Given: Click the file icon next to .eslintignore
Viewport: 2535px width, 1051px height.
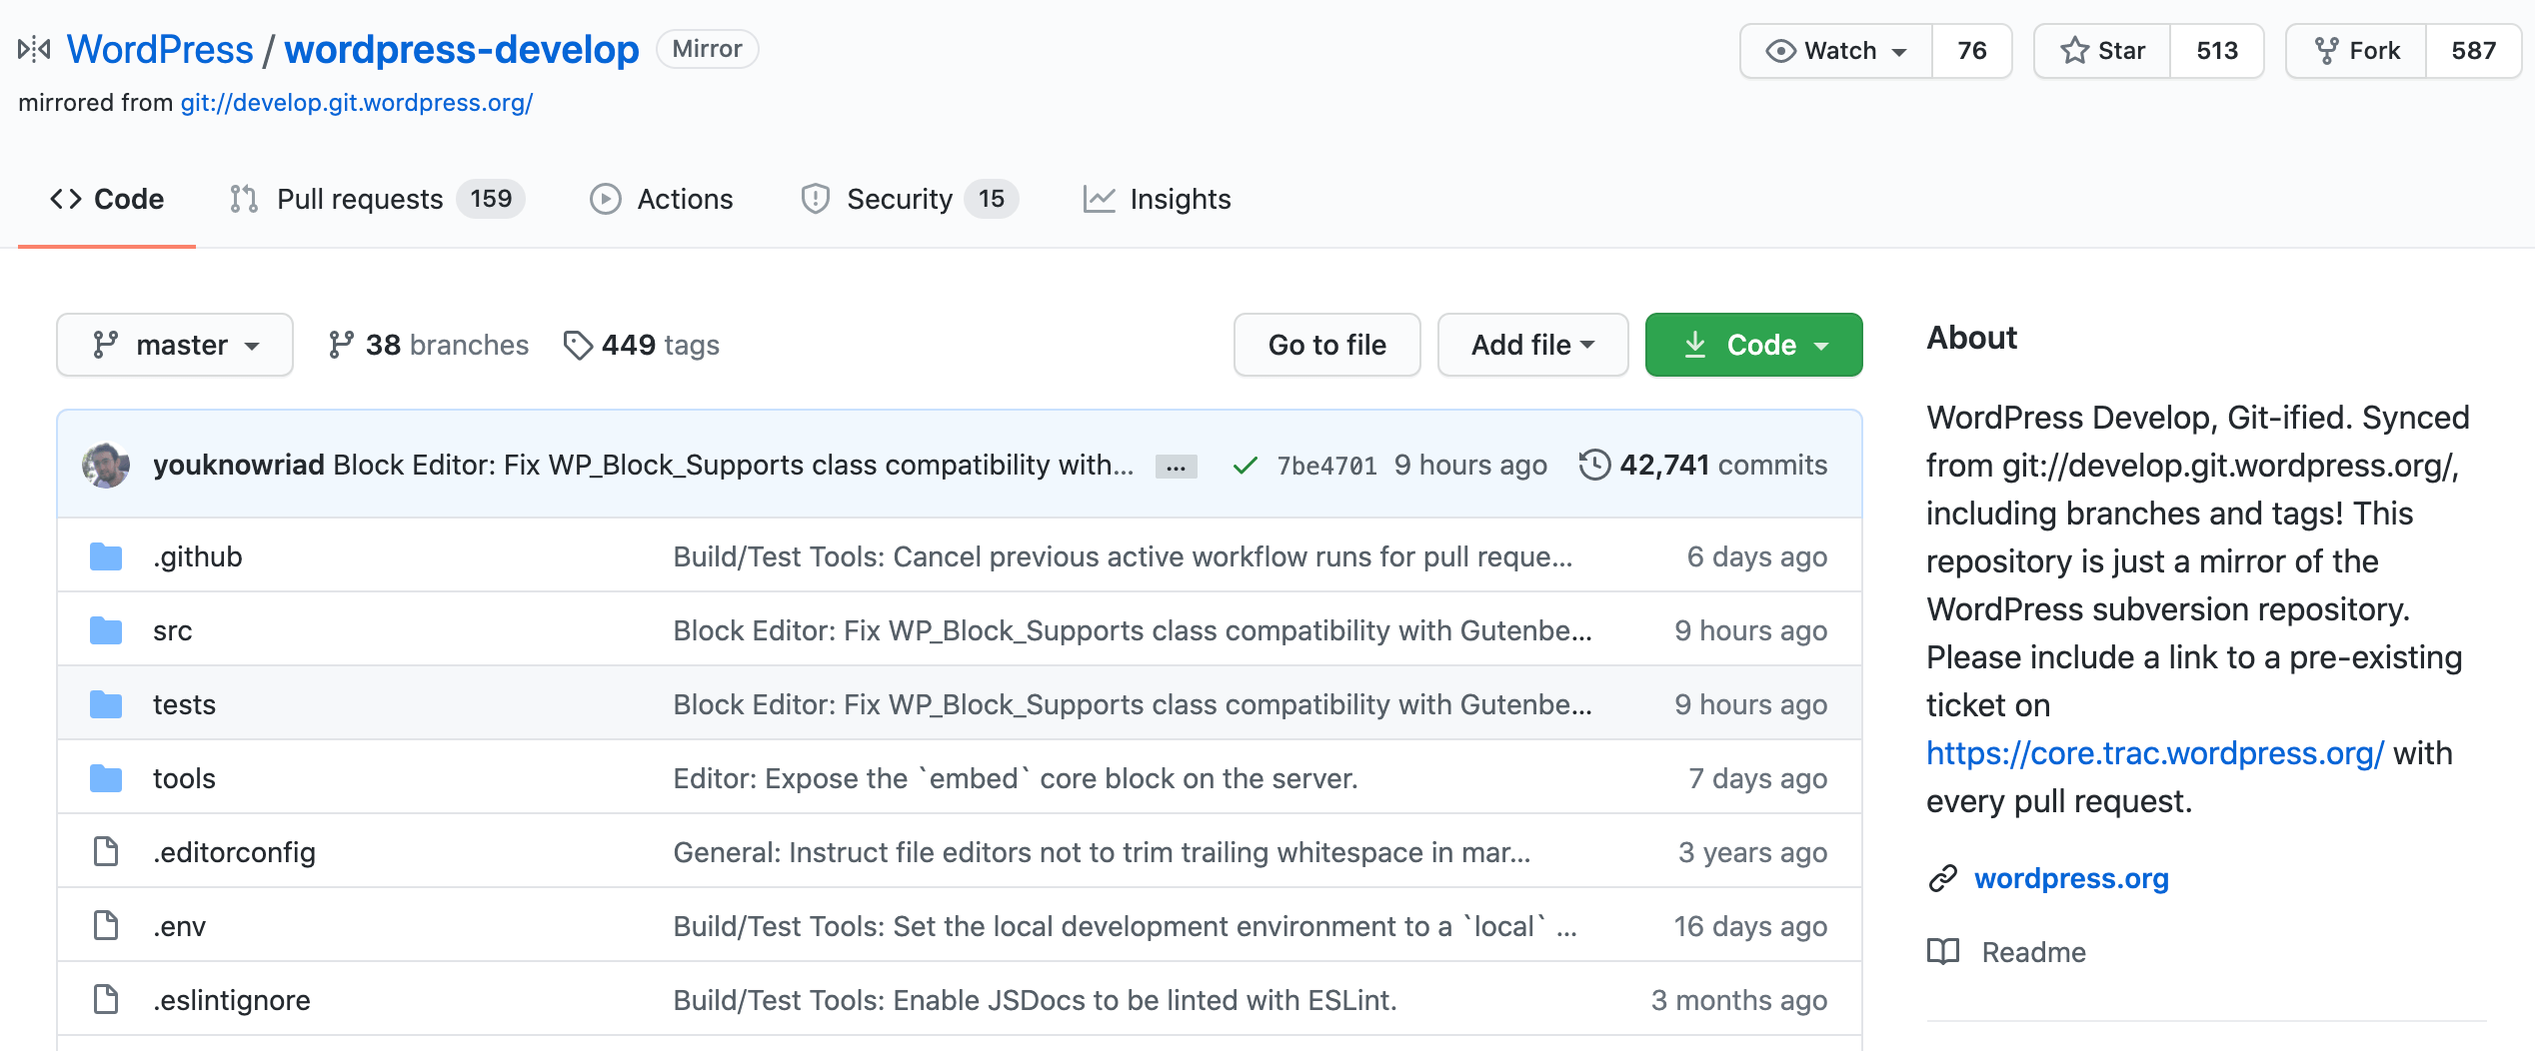Looking at the screenshot, I should click(106, 1000).
